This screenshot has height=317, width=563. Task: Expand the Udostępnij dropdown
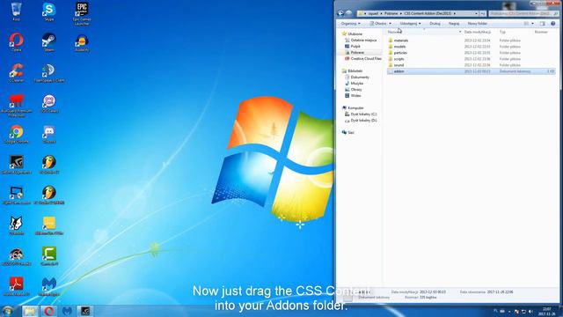(410, 24)
